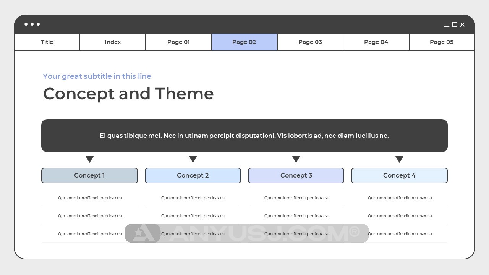The height and width of the screenshot is (275, 489).
Task: Switch to the Index tab
Action: (x=113, y=42)
